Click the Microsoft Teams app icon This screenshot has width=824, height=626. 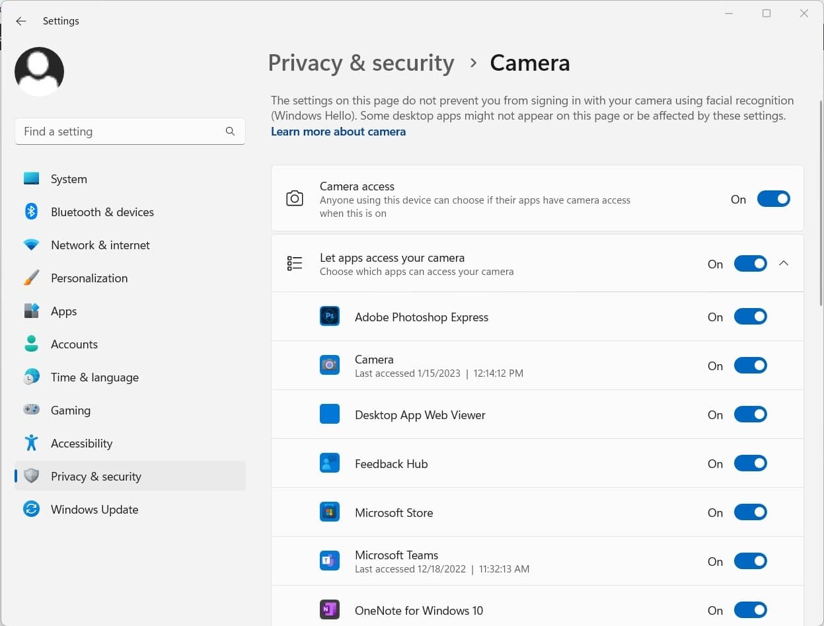(x=330, y=561)
